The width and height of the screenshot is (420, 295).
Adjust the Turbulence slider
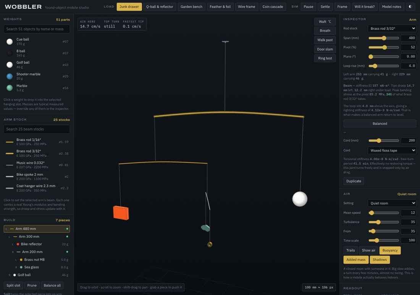click(x=384, y=222)
